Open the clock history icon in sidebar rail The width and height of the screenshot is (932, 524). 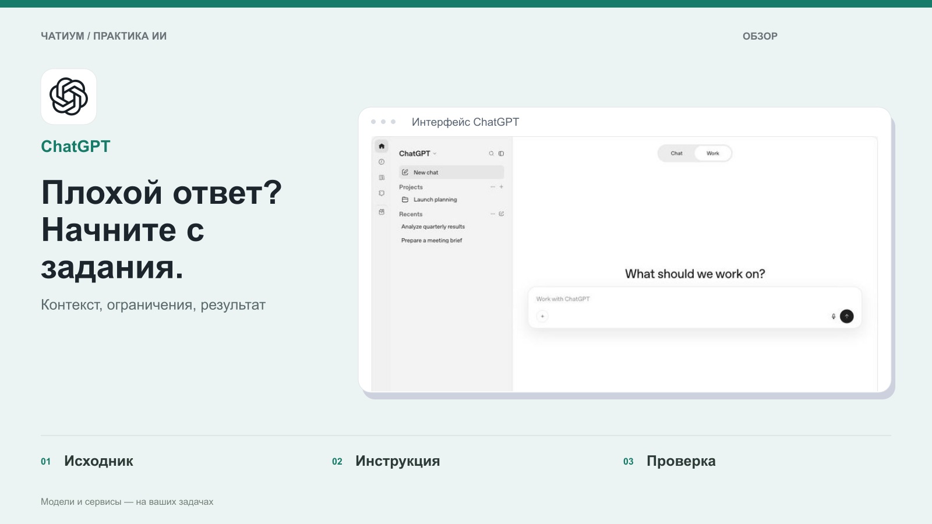tap(382, 162)
